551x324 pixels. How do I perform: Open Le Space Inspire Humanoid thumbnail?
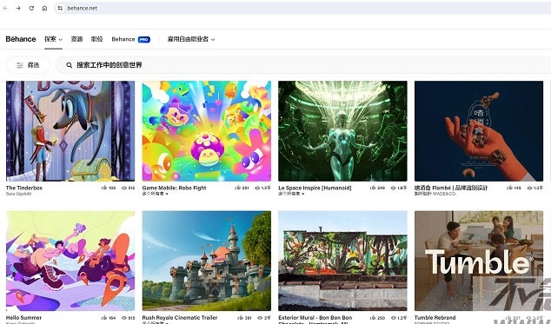[x=342, y=131]
